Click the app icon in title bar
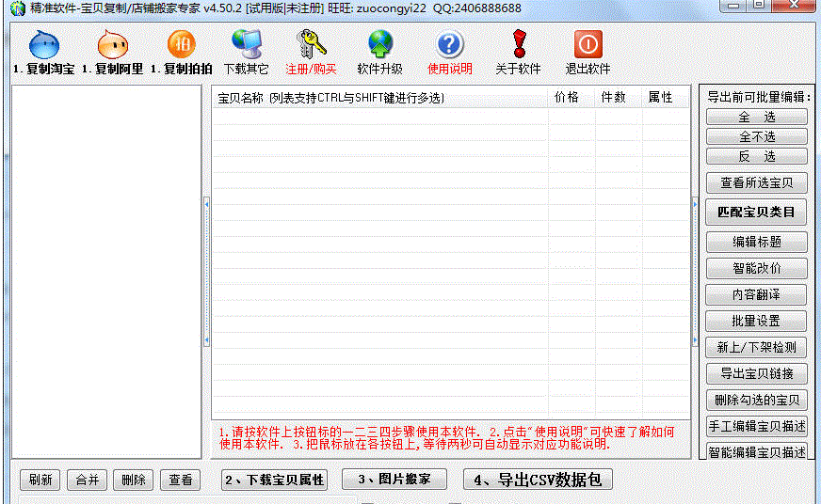This screenshot has width=821, height=504. tap(17, 8)
